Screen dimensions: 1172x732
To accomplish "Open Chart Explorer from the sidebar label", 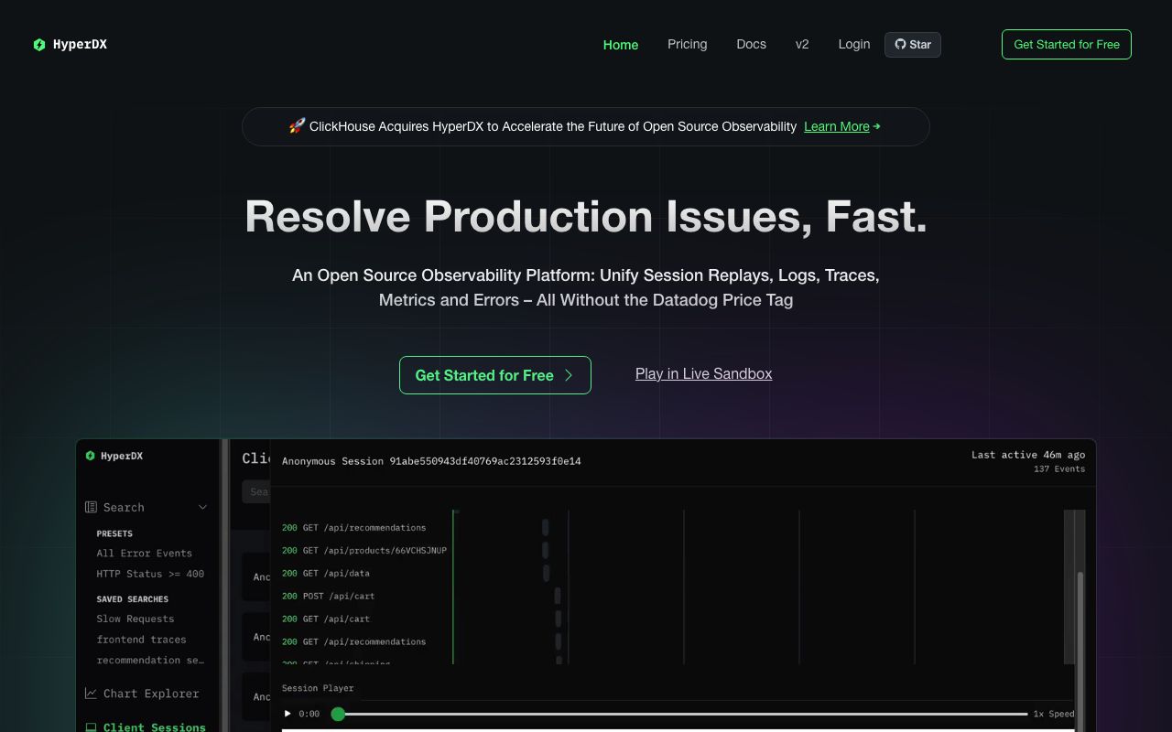I will pyautogui.click(x=151, y=694).
